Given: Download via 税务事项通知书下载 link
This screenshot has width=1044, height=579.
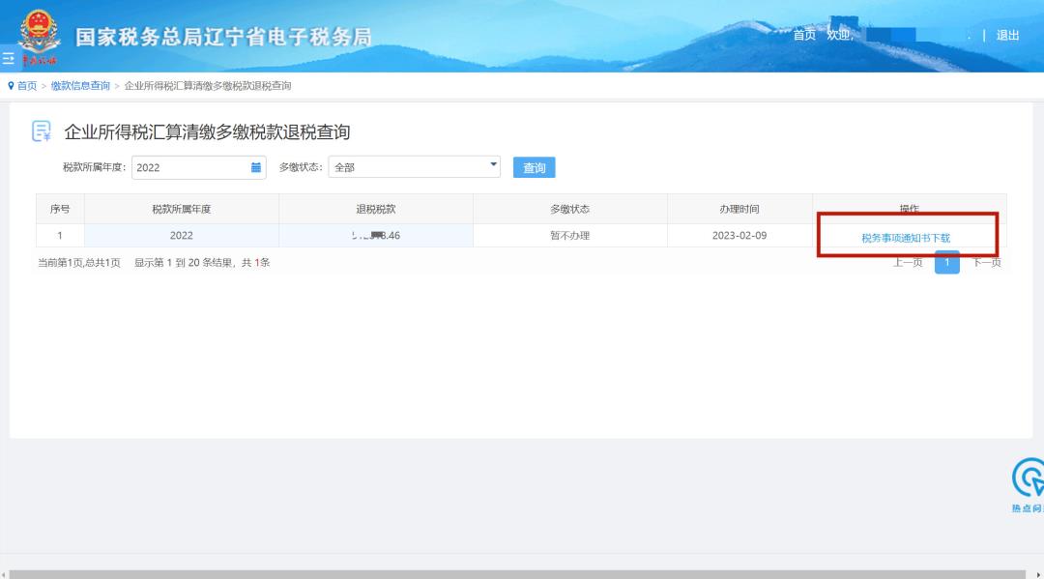Looking at the screenshot, I should click(x=906, y=238).
